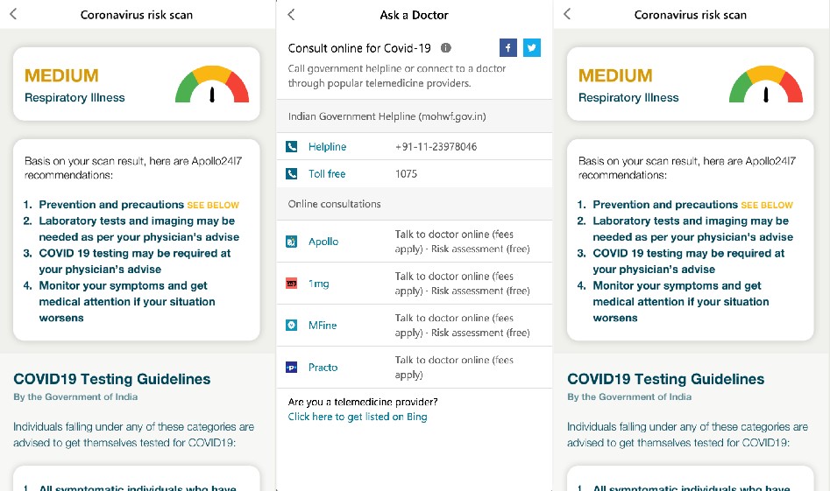This screenshot has height=491, width=830.
Task: Tap 'Indian Government Helpline (mohwf.gov.in)' header
Action: coord(387,116)
